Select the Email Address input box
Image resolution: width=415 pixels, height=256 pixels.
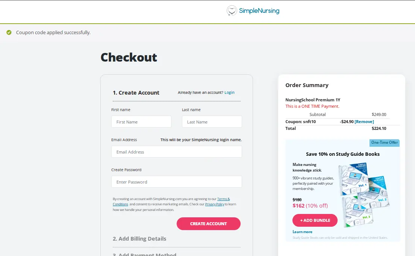tap(176, 152)
